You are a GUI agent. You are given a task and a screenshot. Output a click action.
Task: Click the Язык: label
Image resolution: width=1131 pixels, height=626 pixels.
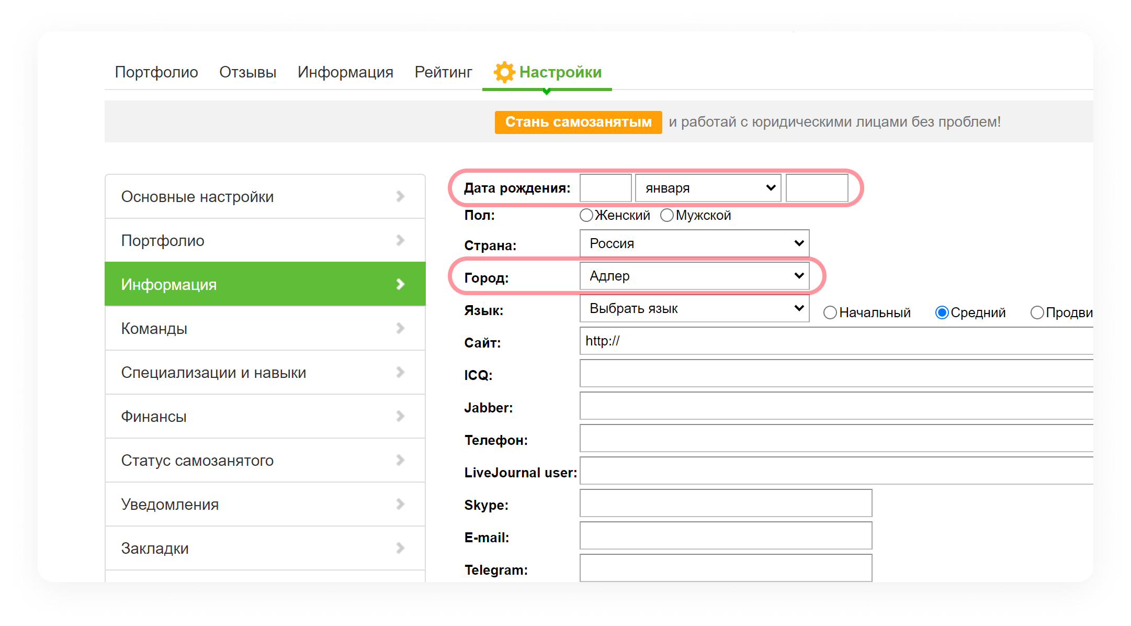tap(483, 310)
